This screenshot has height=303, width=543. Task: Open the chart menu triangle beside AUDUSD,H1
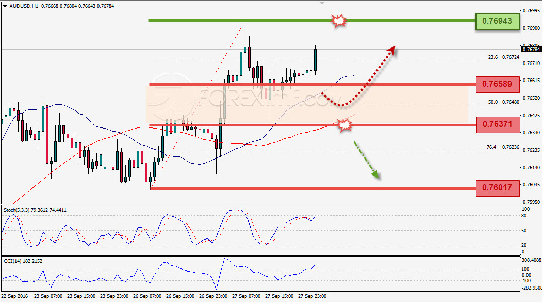[5, 6]
